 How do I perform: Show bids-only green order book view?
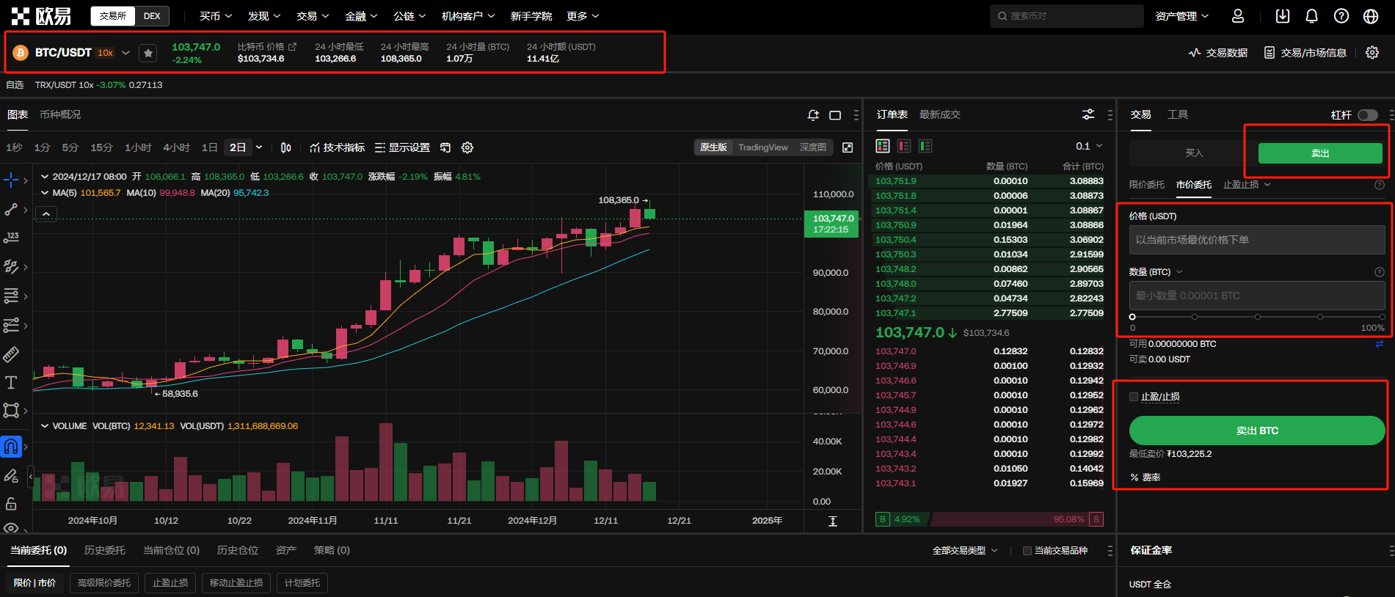tap(925, 146)
